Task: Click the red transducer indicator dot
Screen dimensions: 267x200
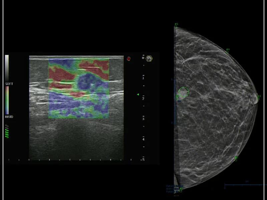Action: click(128, 58)
